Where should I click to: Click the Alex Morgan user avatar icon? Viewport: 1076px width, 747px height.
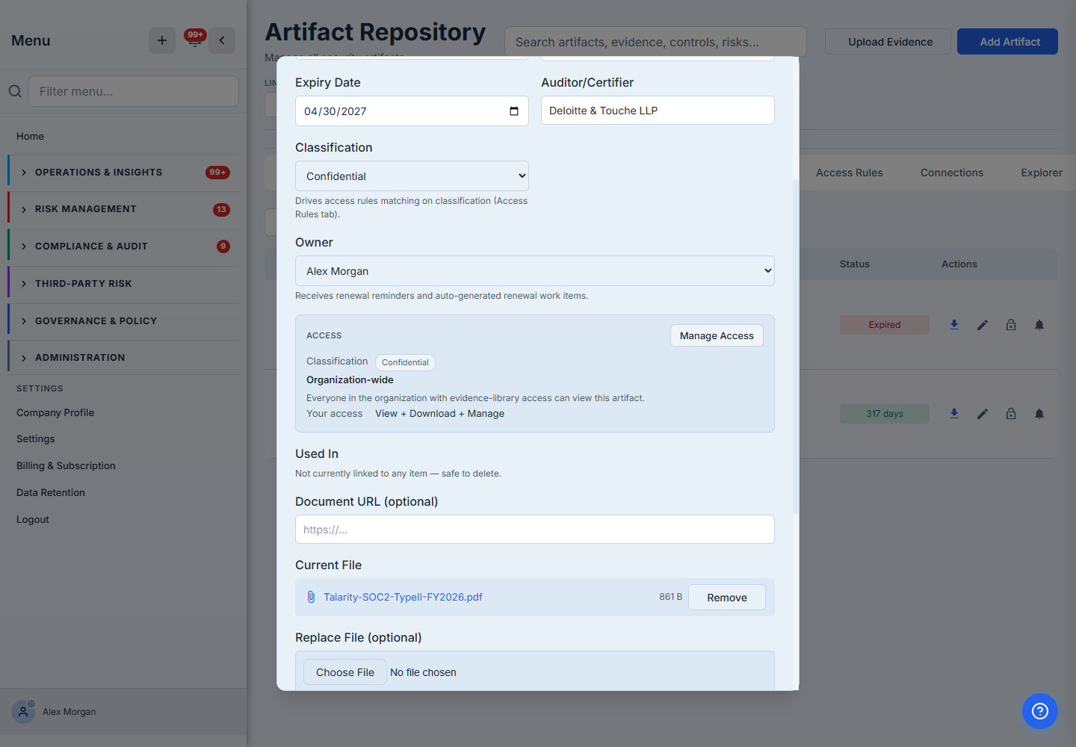pyautogui.click(x=23, y=712)
